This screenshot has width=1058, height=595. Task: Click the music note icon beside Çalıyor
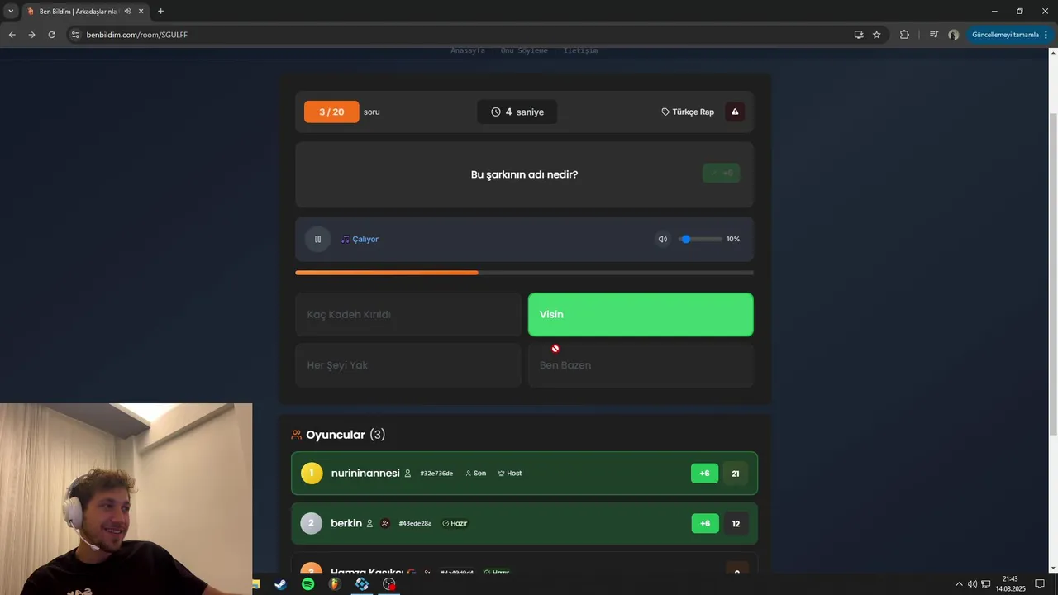click(346, 239)
